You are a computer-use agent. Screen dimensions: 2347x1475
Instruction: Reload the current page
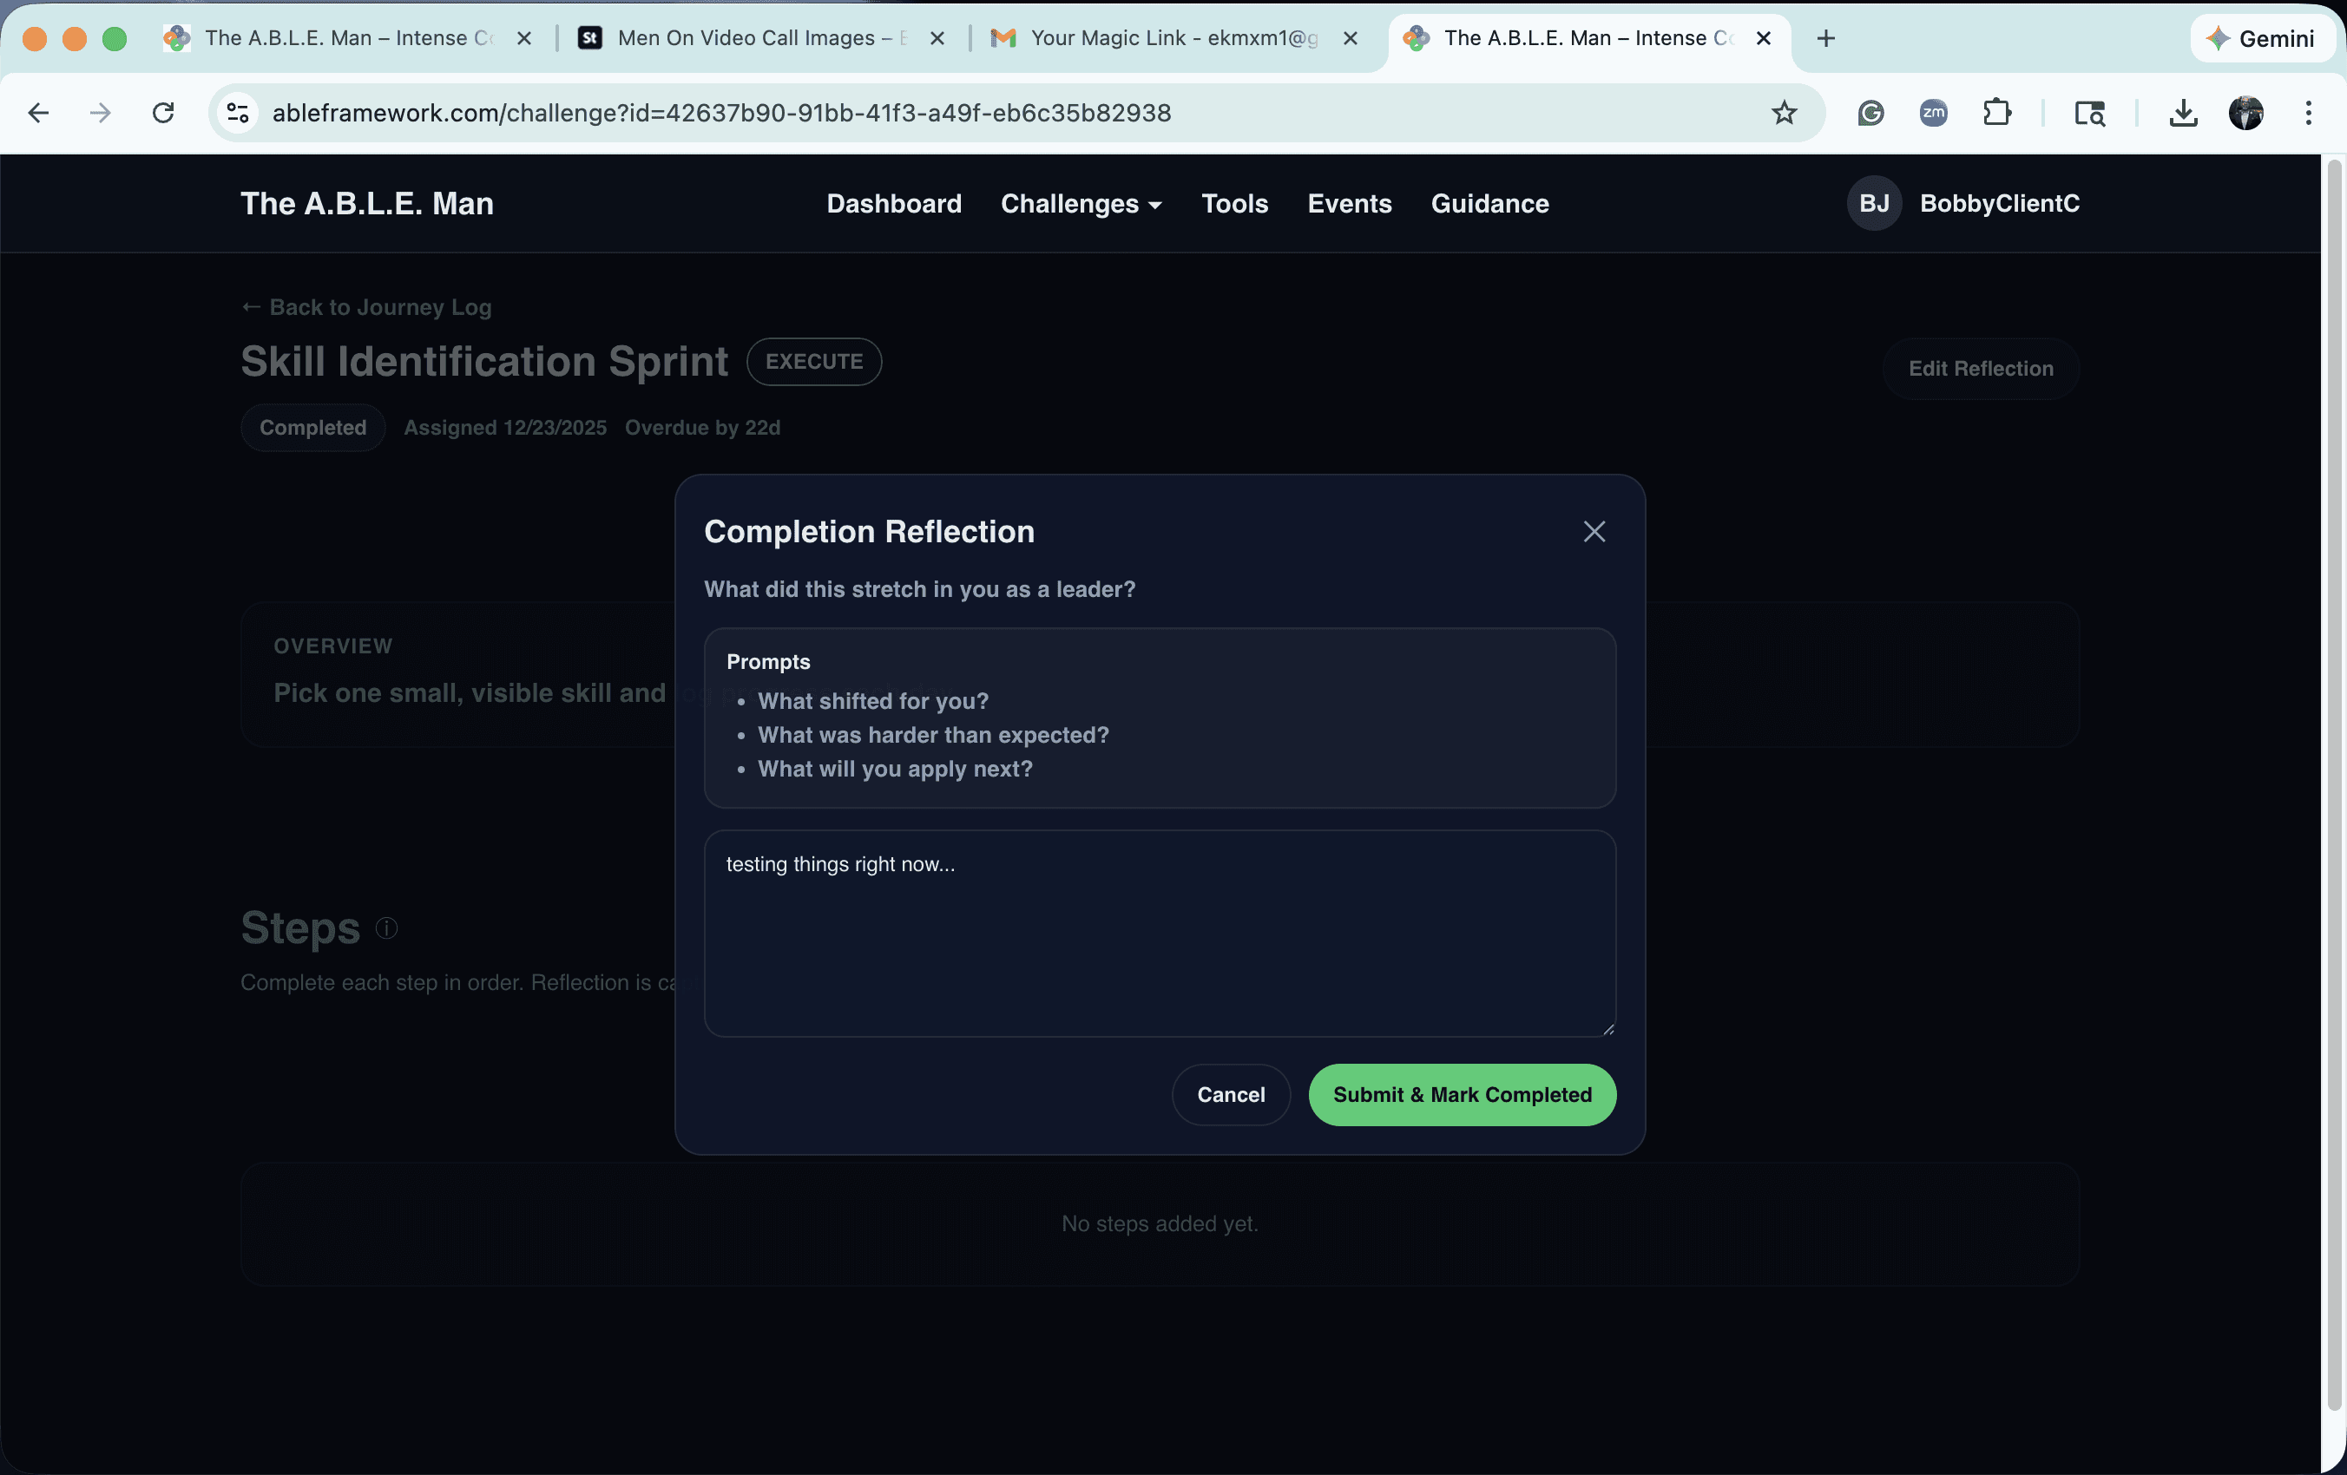(163, 113)
